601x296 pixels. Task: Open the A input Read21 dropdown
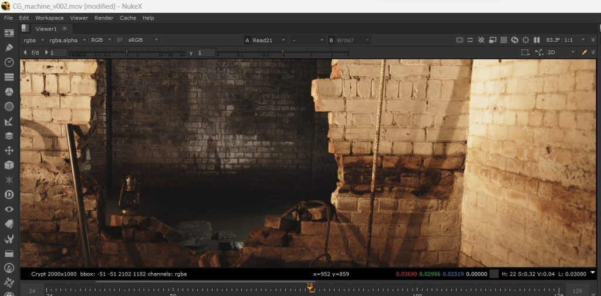269,40
